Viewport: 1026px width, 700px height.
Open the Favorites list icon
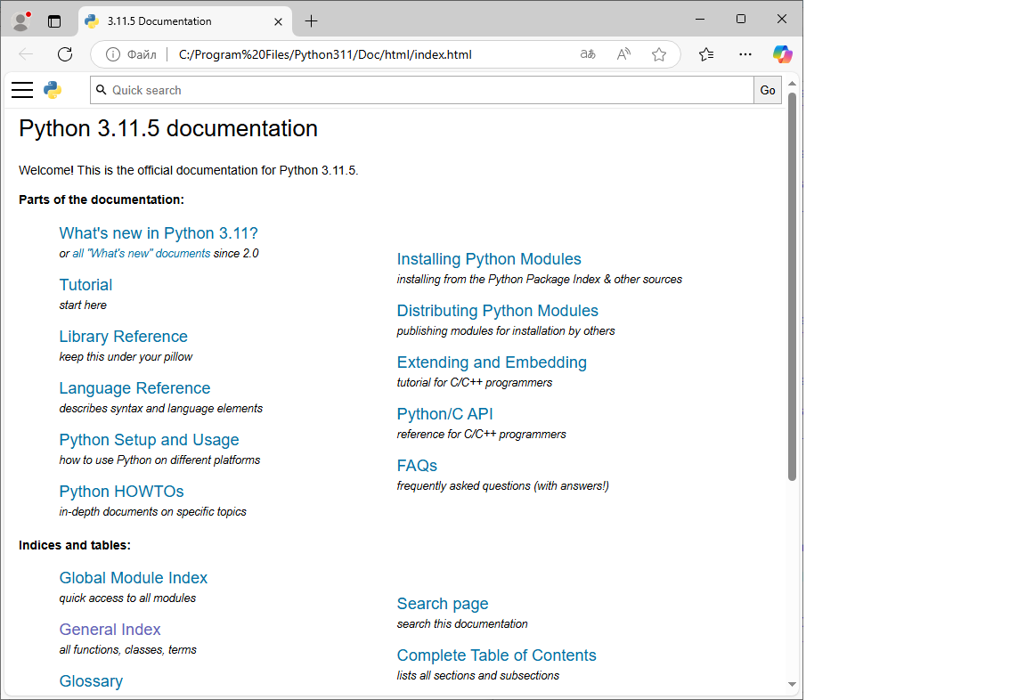[x=706, y=54]
